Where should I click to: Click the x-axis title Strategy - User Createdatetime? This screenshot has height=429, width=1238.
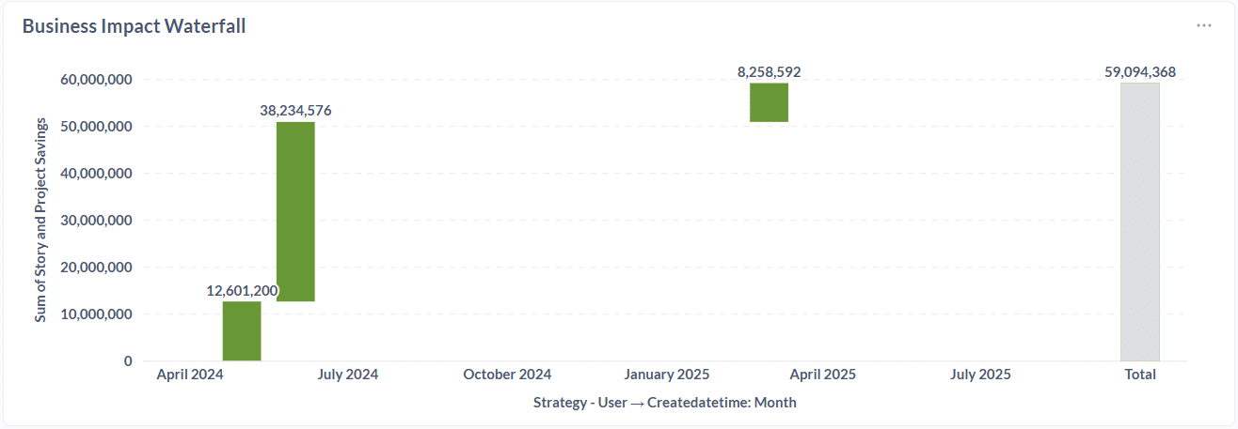click(x=664, y=403)
